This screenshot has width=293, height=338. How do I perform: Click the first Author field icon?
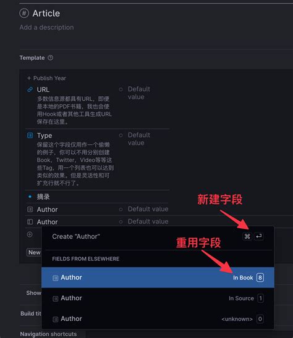tap(30, 209)
